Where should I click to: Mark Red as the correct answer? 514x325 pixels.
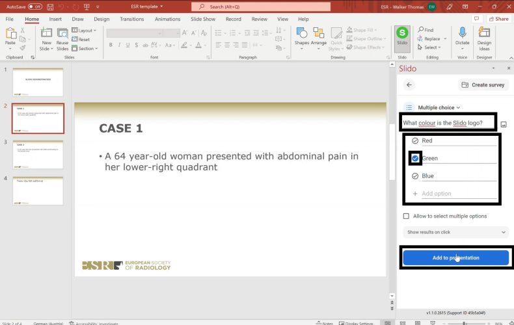(x=415, y=140)
